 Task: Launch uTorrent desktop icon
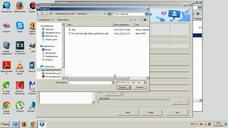20,107
